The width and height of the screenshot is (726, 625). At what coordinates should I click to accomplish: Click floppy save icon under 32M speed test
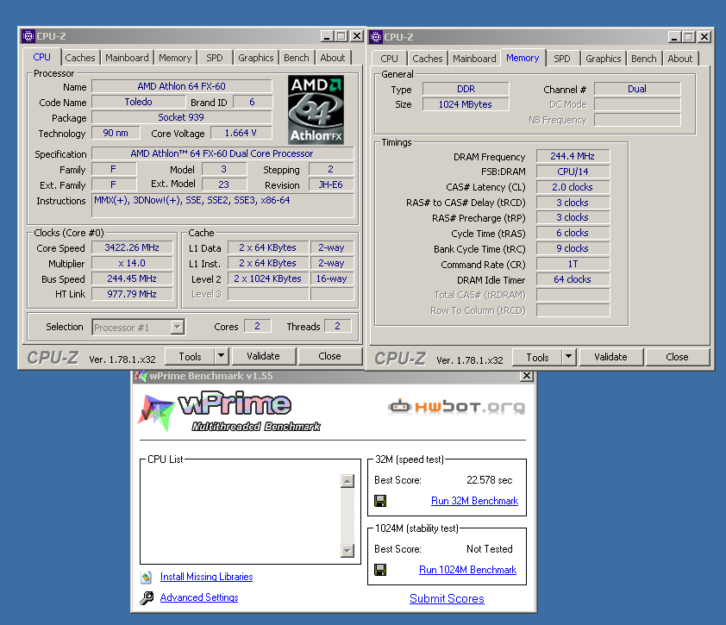point(380,501)
